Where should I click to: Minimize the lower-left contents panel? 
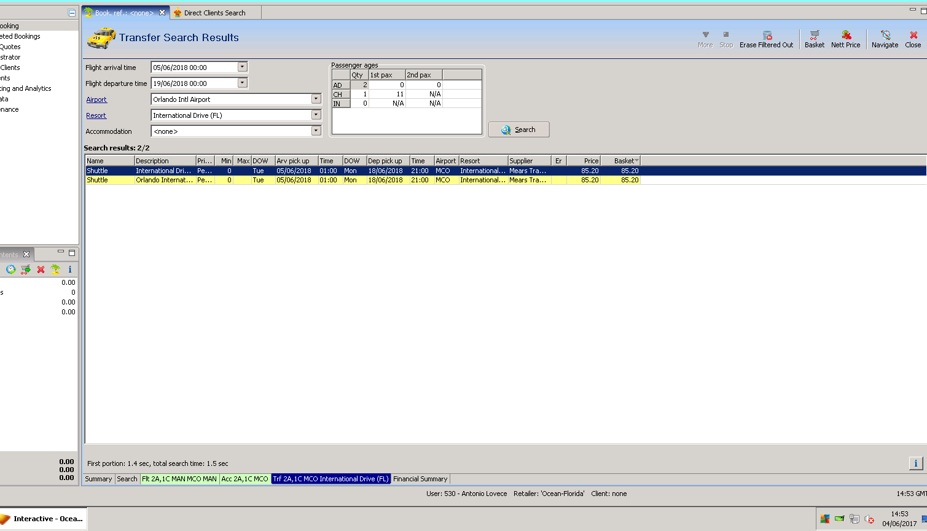(x=61, y=252)
